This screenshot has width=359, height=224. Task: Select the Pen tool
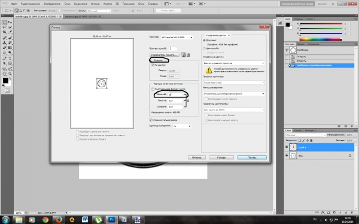[x=5, y=59]
